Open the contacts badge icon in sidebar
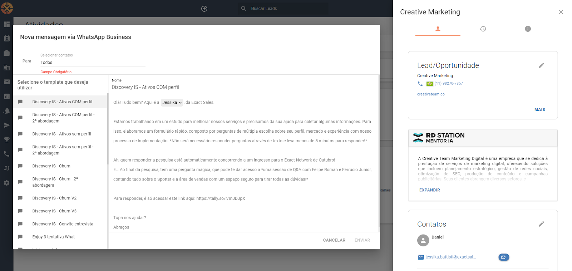The height and width of the screenshot is (271, 572). (7, 39)
